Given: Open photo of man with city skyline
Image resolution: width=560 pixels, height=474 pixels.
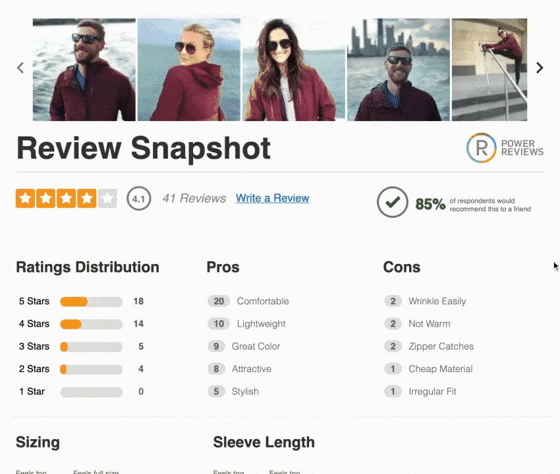Looking at the screenshot, I should click(398, 70).
